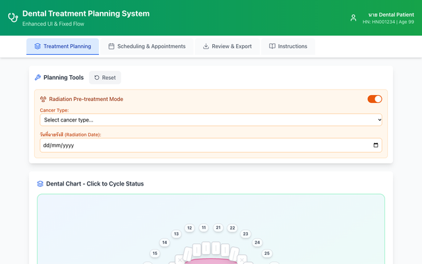Click the Radiation Date dd/mm/yyyy field

(x=211, y=145)
